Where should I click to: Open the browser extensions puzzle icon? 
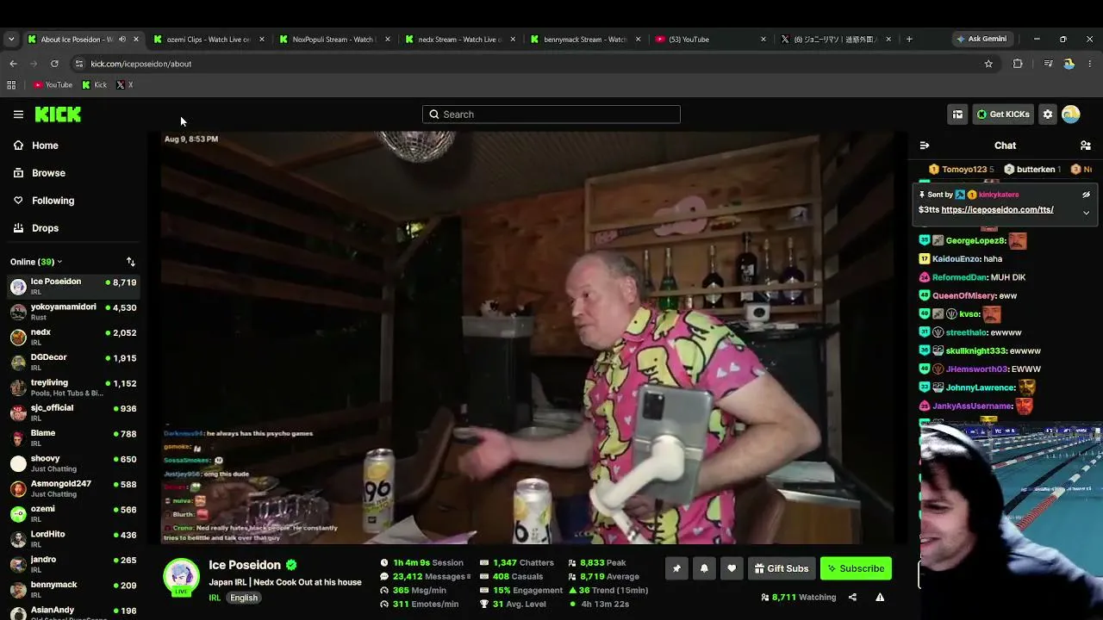1018,64
